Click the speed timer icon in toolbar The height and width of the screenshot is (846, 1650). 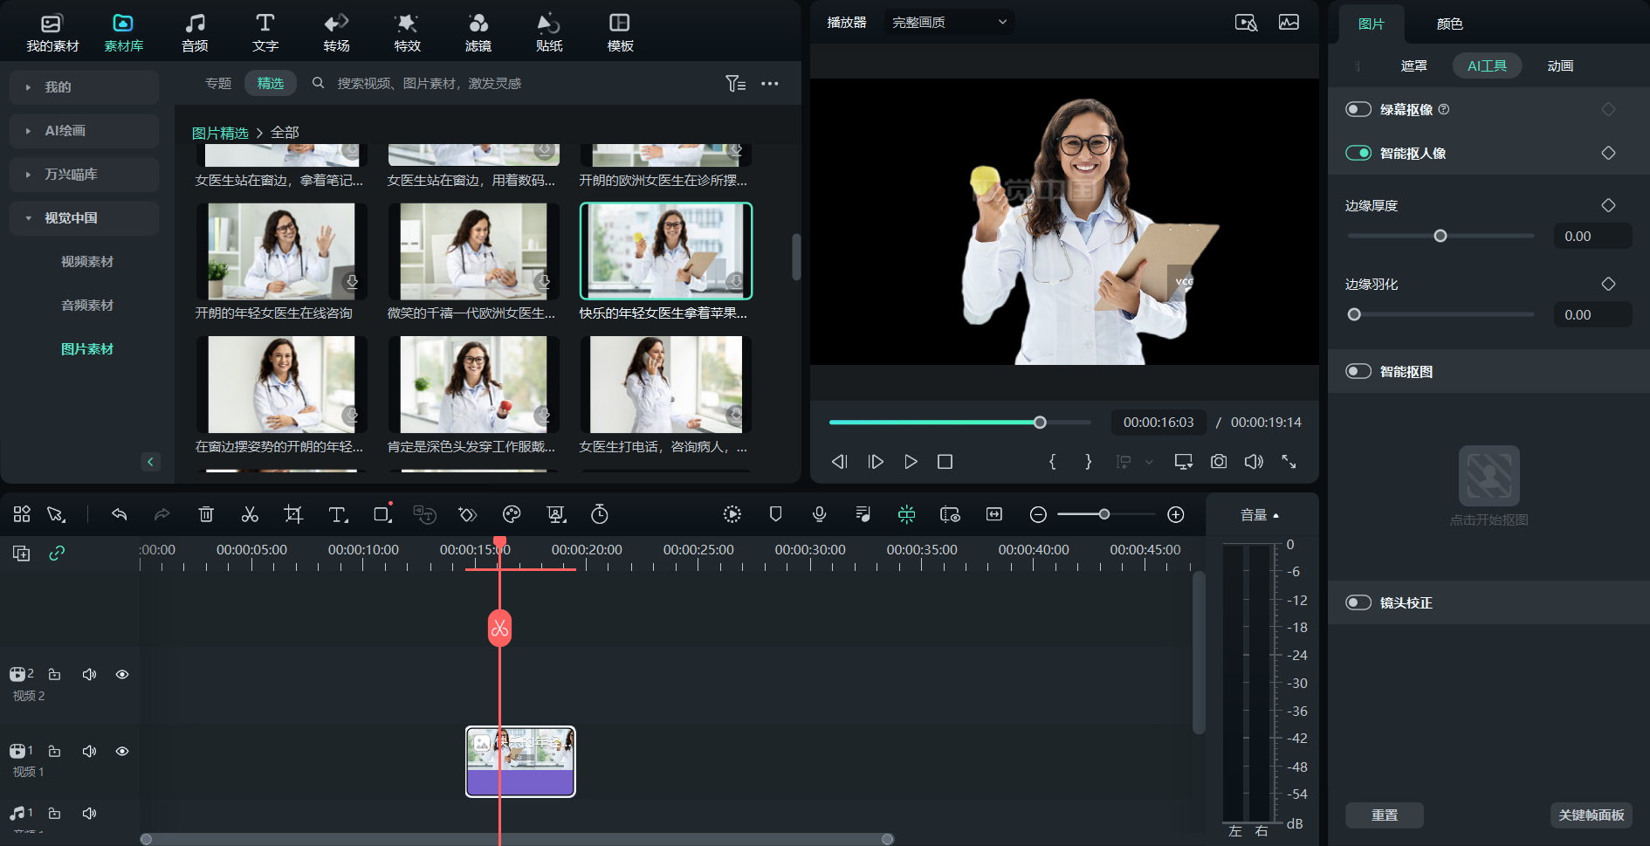(x=600, y=514)
